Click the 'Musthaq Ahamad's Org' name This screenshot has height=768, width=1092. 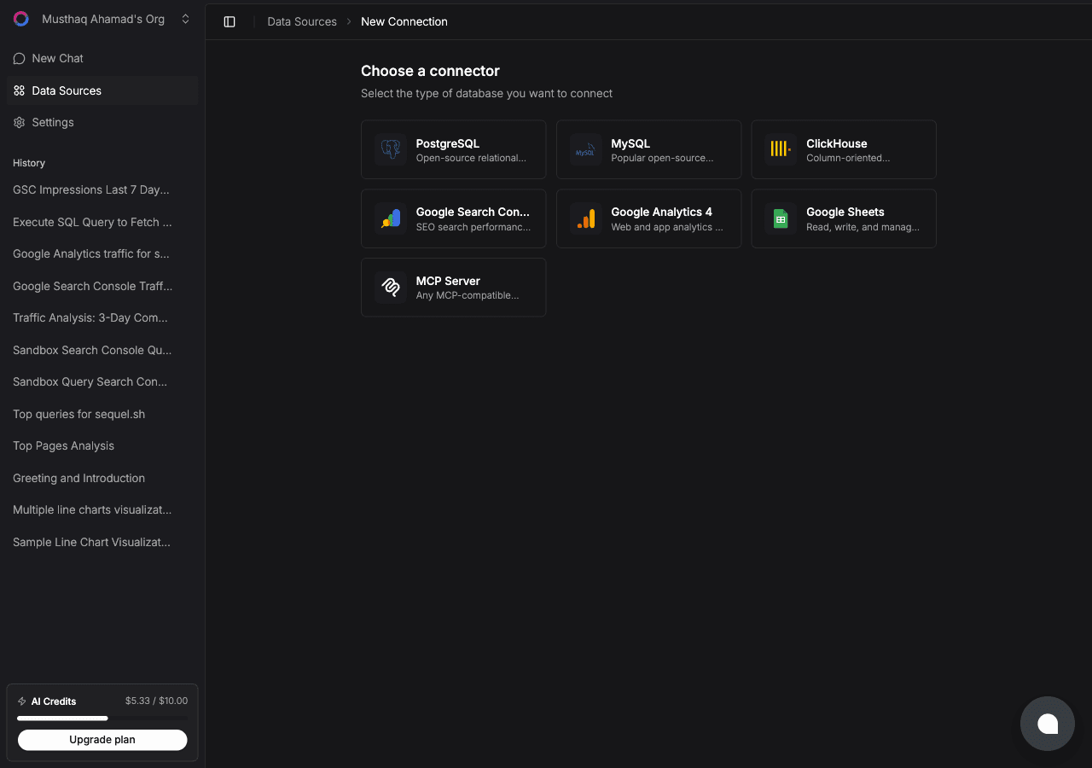103,19
